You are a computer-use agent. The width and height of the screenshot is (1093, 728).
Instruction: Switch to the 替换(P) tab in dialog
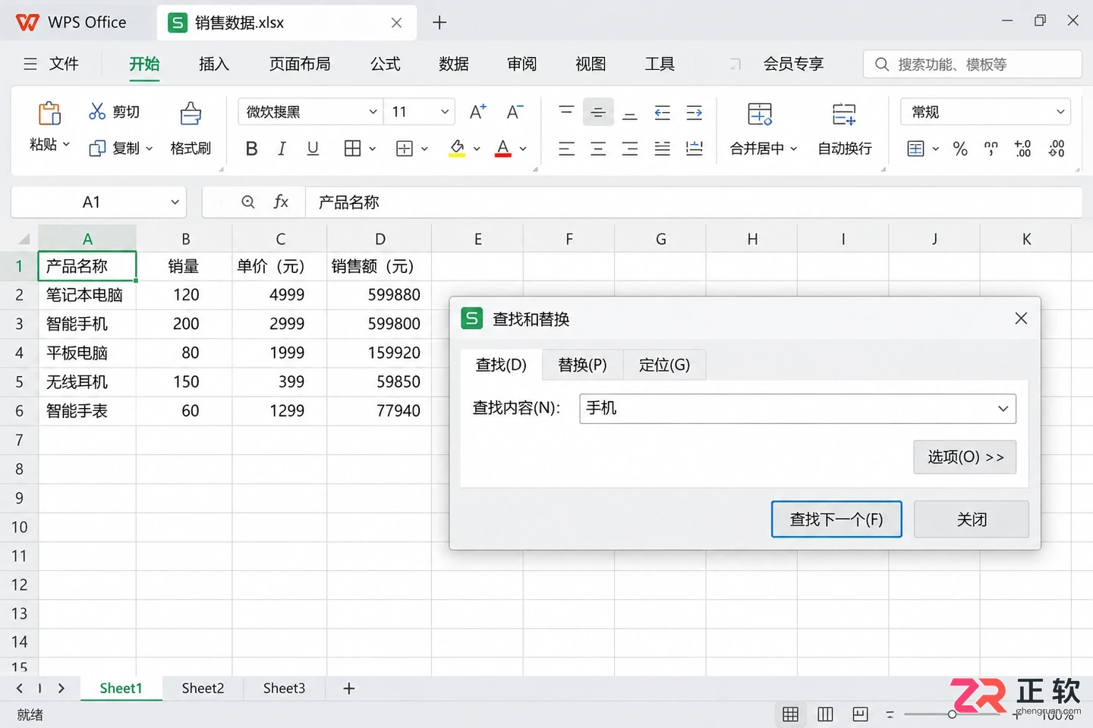coord(582,365)
